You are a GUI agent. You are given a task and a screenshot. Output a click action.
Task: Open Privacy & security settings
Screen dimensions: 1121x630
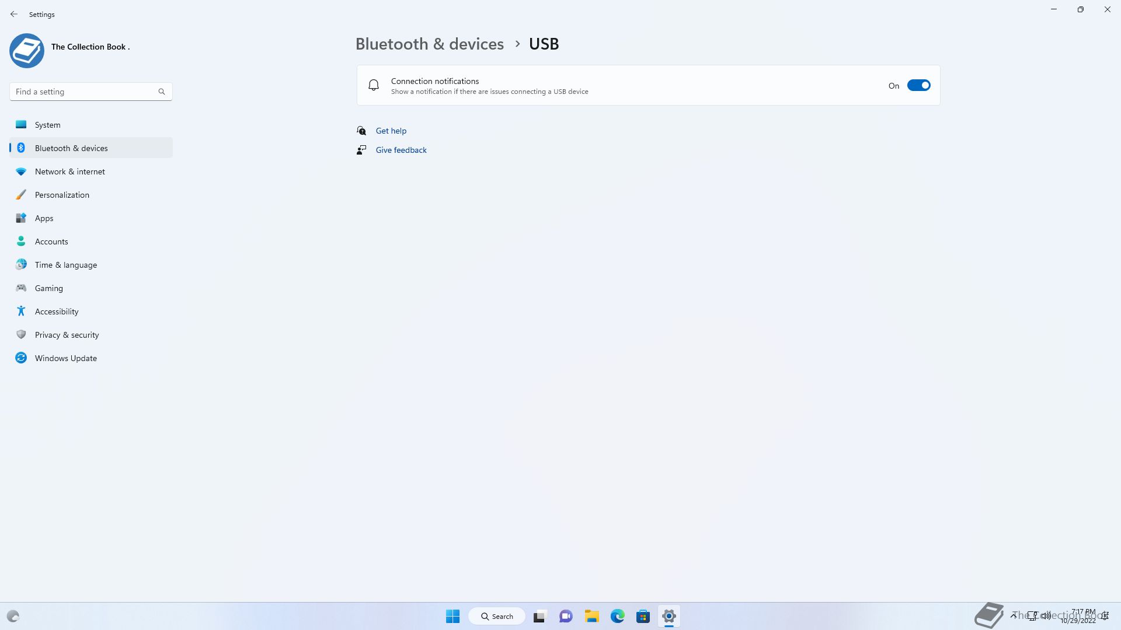coord(67,335)
